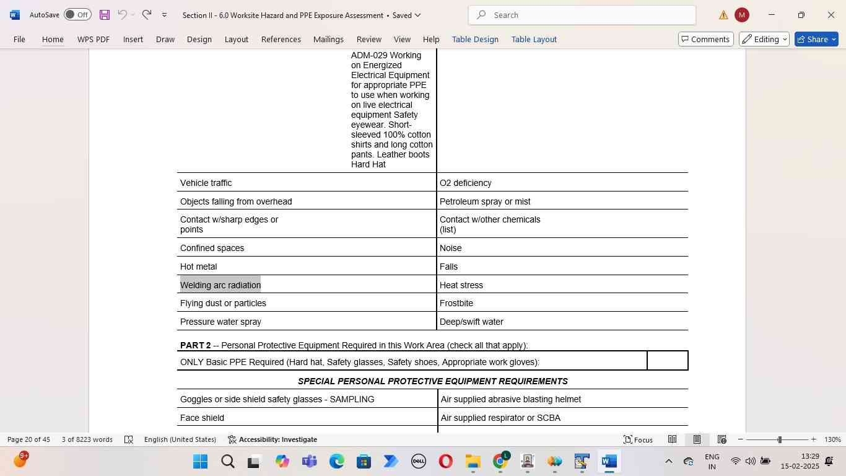This screenshot has height=476, width=846.
Task: Select the Design ribbon tab
Action: coord(199,39)
